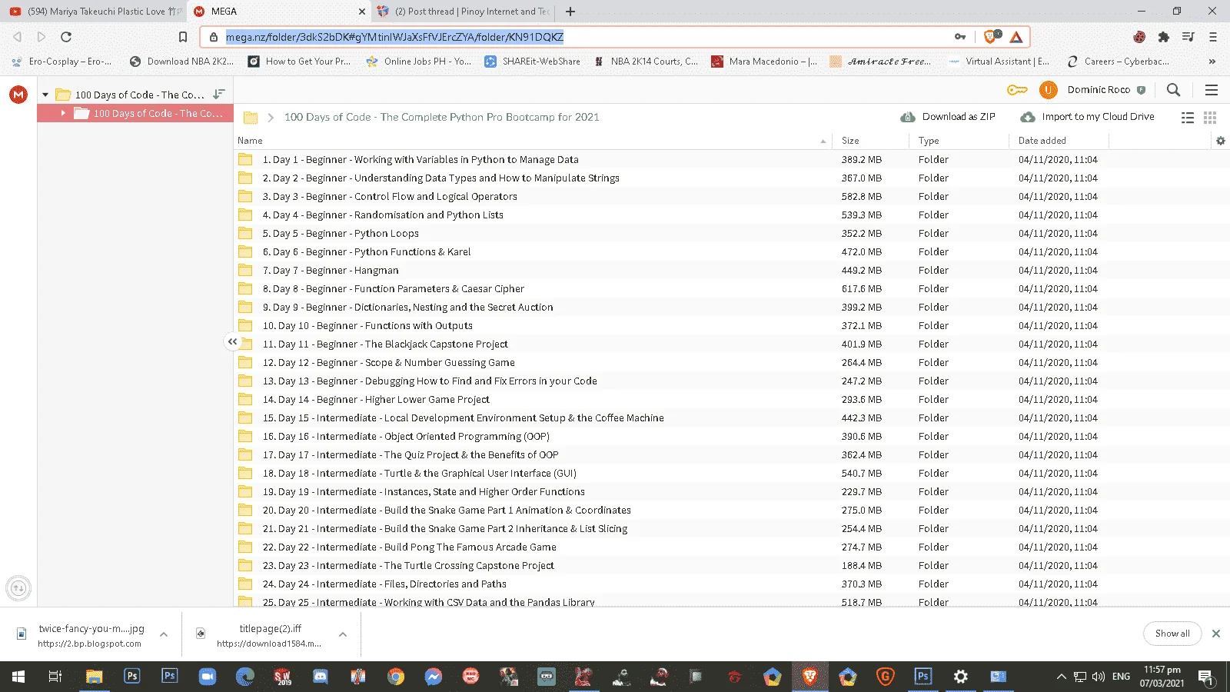Screen dimensions: 1230x692
Task: Show hidden system tray icons
Action: pyautogui.click(x=1061, y=677)
